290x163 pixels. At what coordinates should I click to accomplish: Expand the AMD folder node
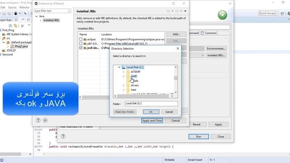tap(124, 77)
